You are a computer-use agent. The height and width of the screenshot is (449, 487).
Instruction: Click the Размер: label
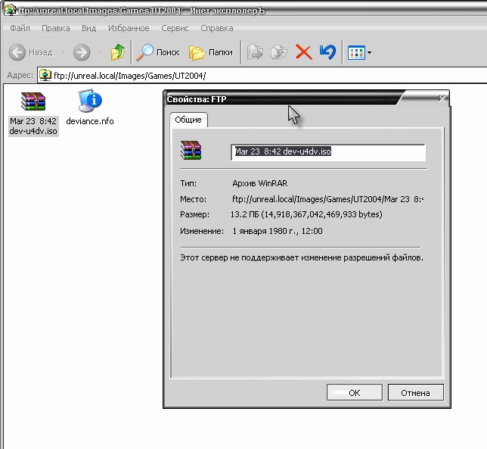tap(195, 214)
